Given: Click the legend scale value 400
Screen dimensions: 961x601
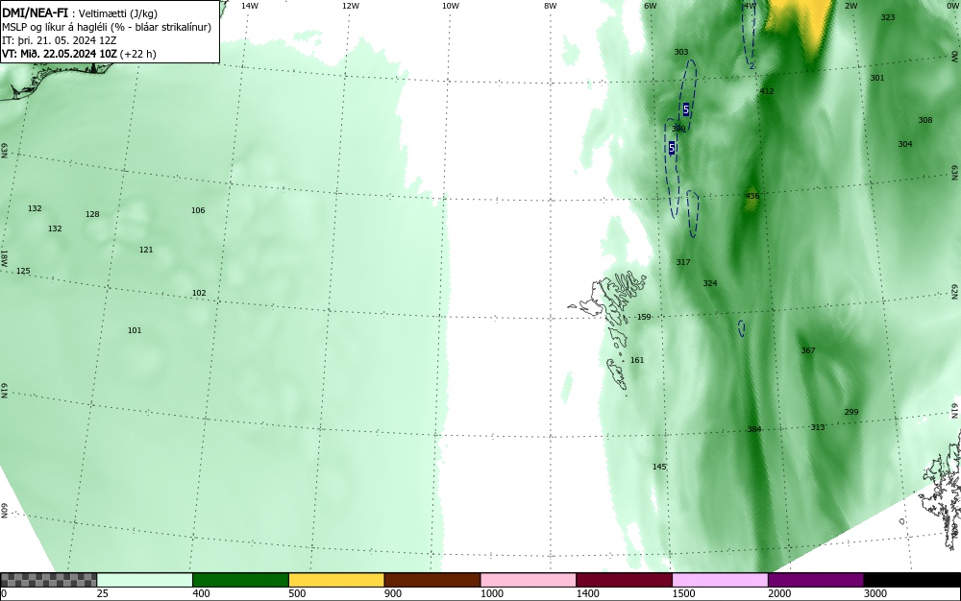Looking at the screenshot, I should 201,593.
